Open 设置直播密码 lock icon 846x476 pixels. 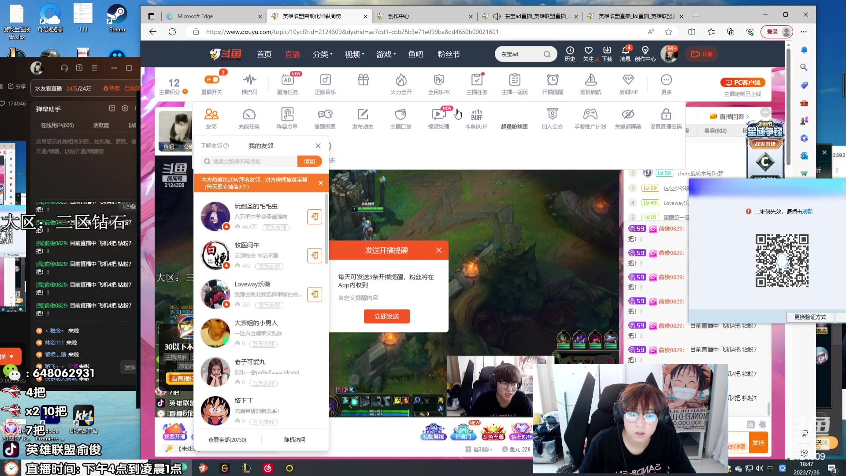666,115
